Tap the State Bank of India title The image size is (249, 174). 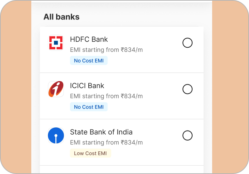pyautogui.click(x=101, y=132)
